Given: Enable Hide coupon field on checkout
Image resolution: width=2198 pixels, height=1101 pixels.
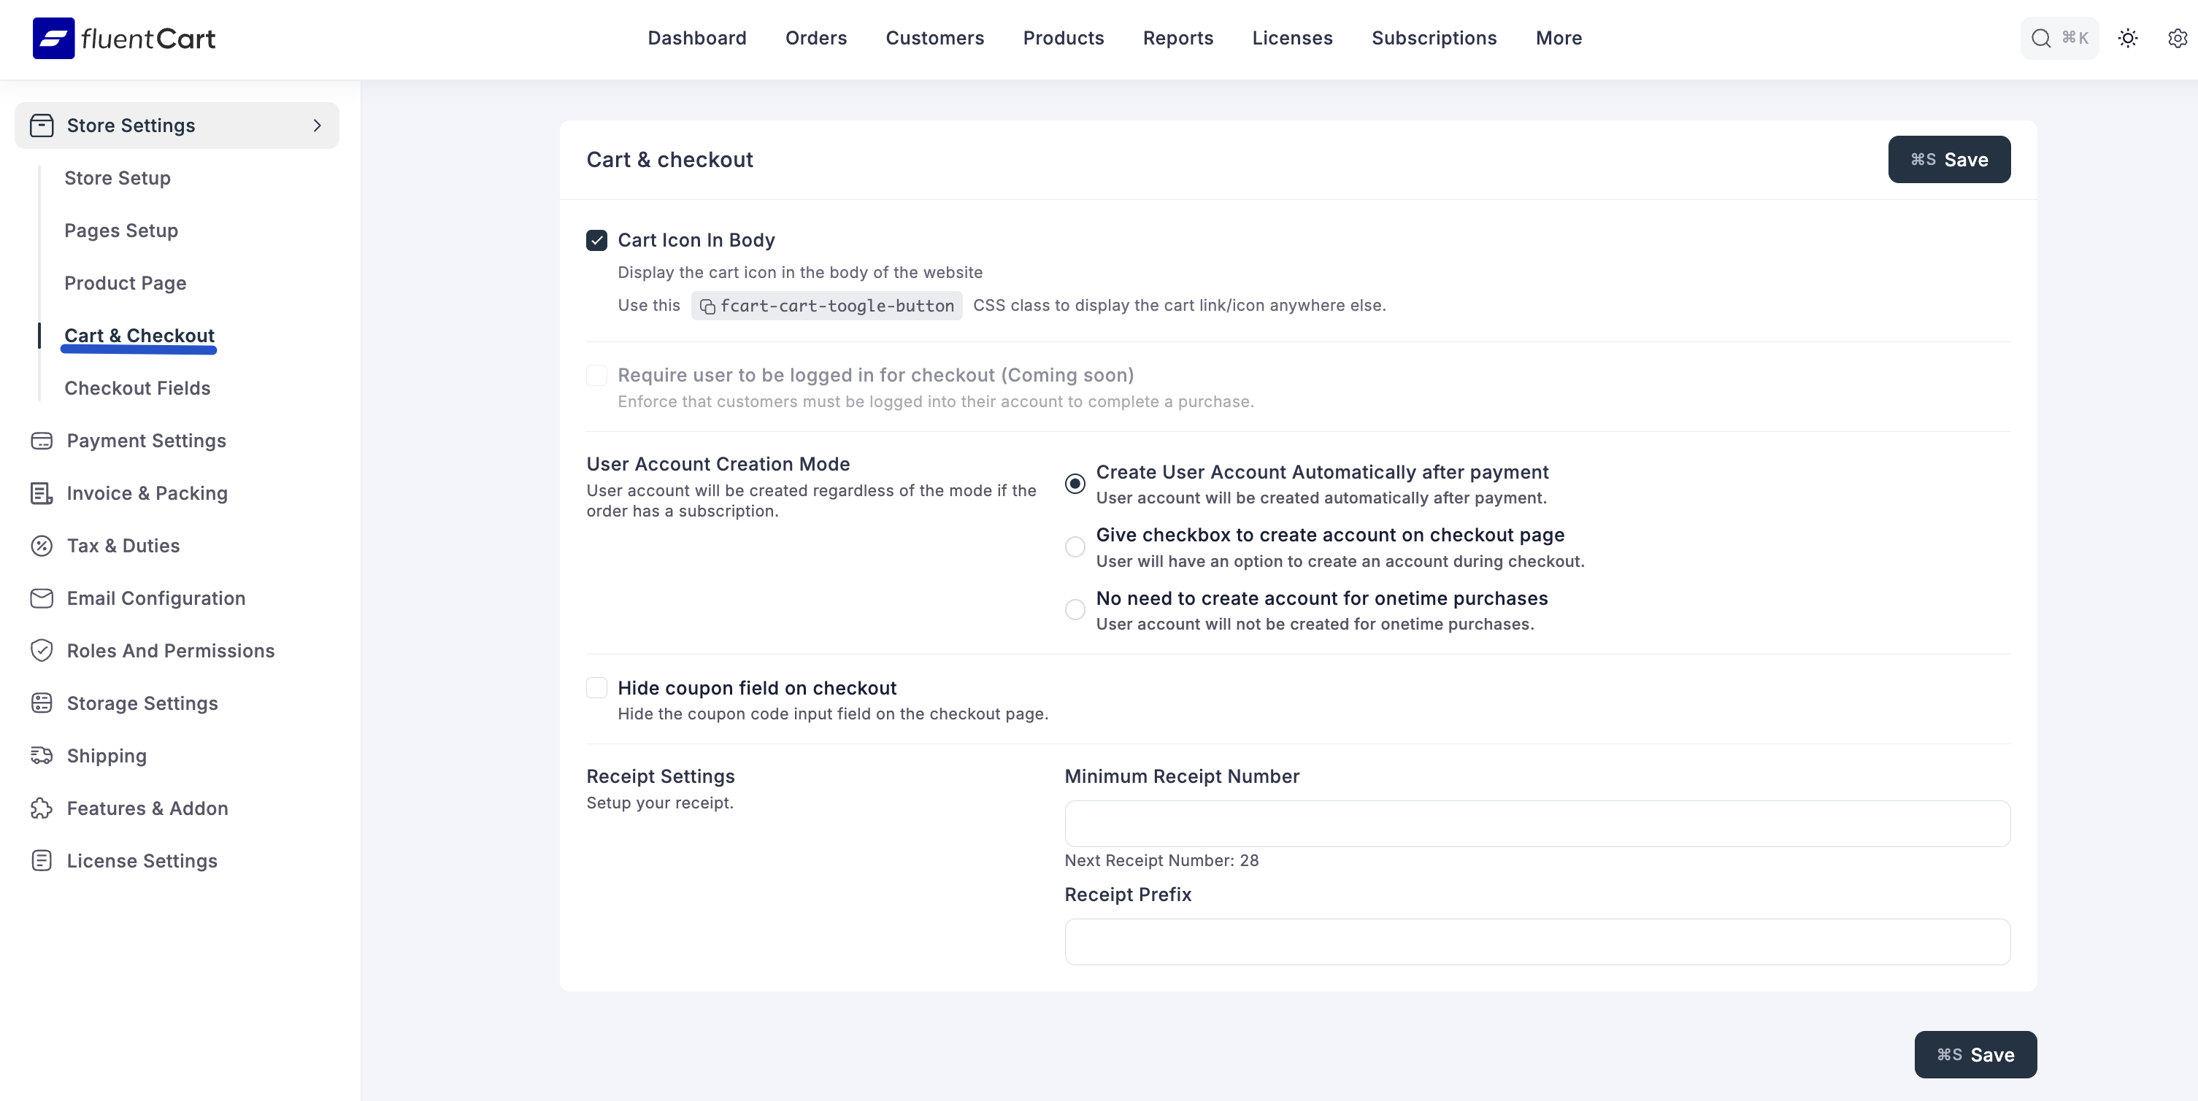Looking at the screenshot, I should pyautogui.click(x=596, y=688).
